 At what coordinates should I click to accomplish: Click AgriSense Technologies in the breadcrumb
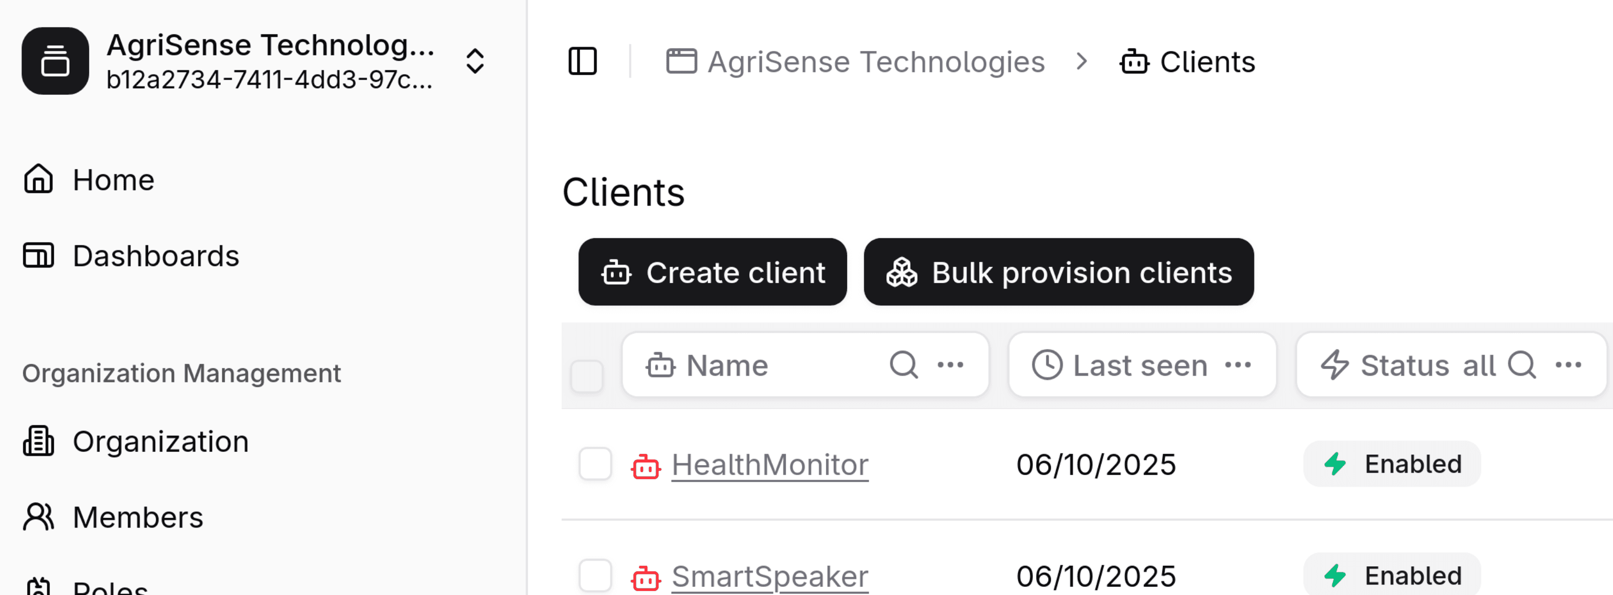[x=875, y=61]
